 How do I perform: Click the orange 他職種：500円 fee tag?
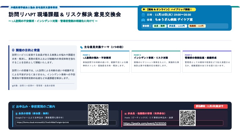pos(197,26)
